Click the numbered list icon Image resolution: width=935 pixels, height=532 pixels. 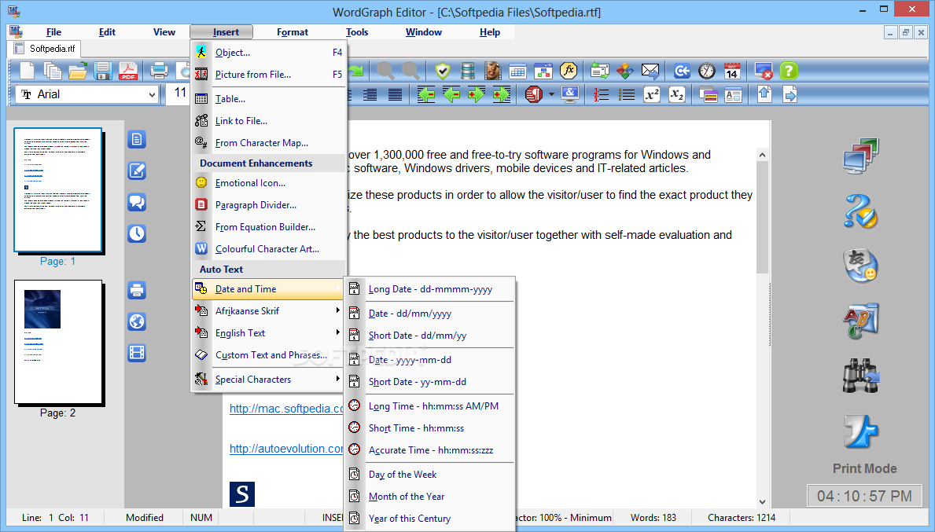[x=601, y=94]
